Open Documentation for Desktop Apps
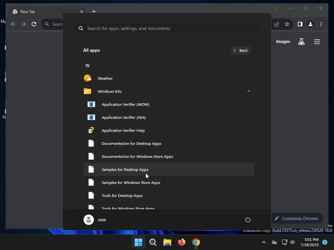This screenshot has width=334, height=250. point(169,144)
